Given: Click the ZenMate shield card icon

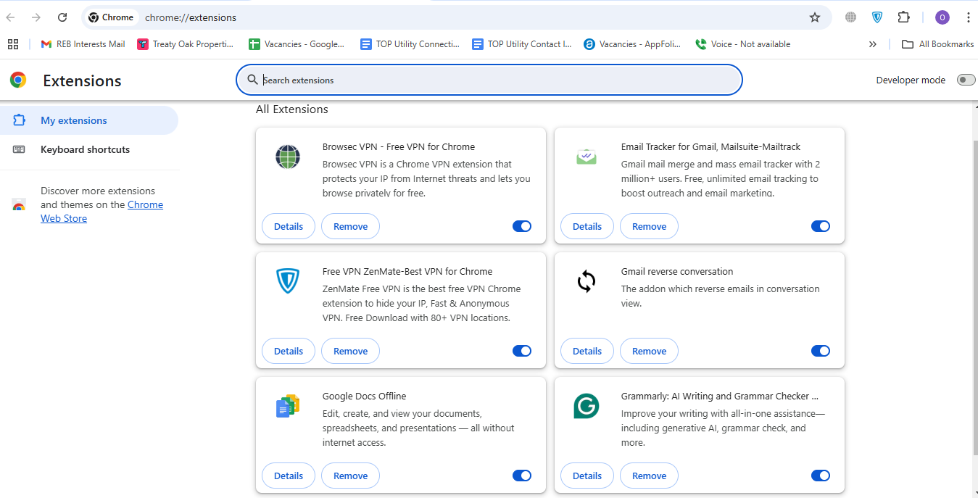Looking at the screenshot, I should click(x=288, y=281).
